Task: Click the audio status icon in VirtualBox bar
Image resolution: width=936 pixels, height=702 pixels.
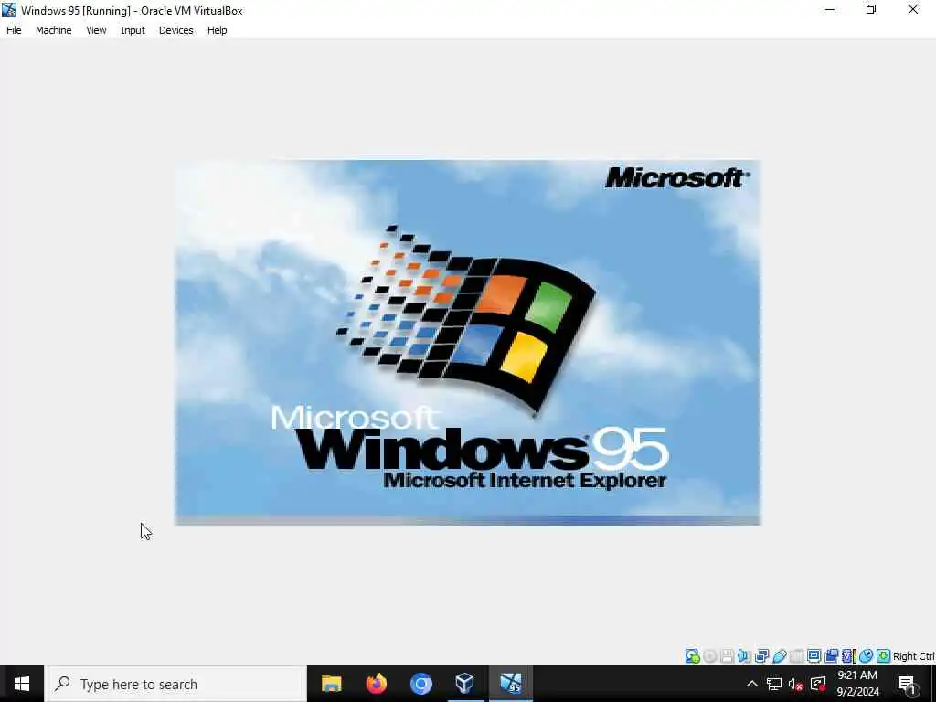Action: pos(744,656)
